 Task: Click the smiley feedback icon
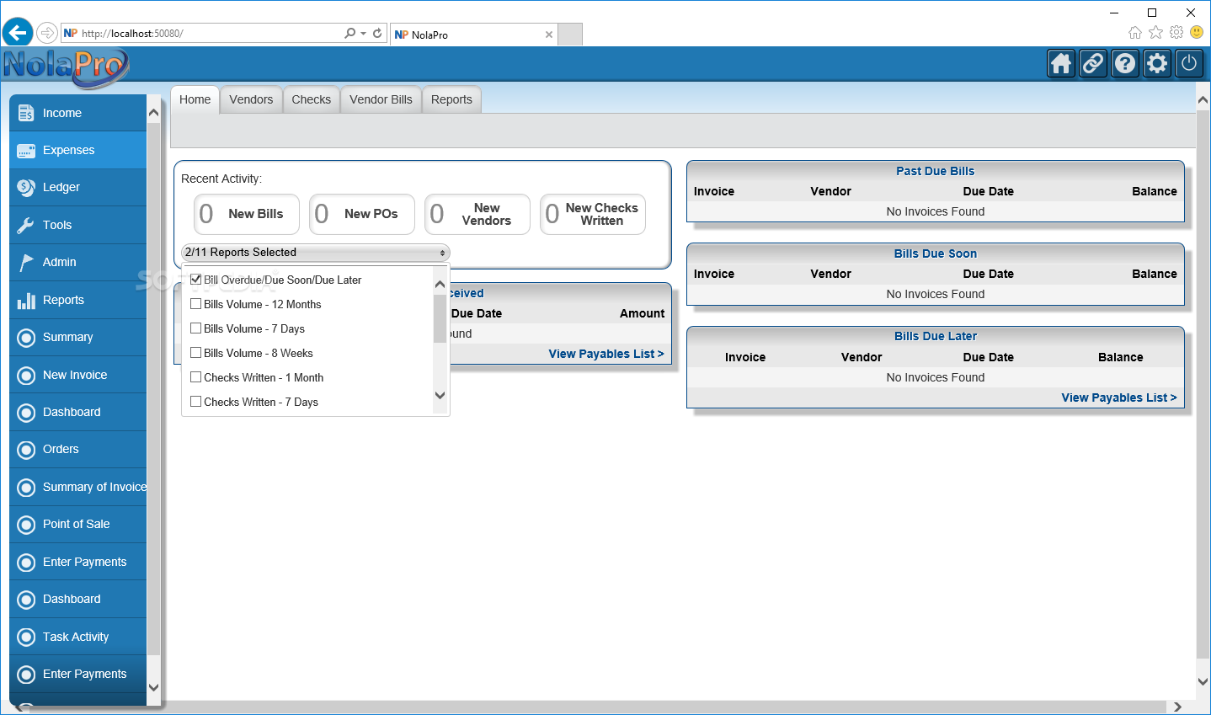click(1197, 32)
